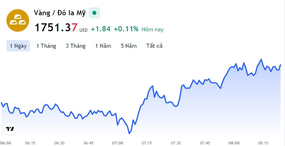This screenshot has width=285, height=146.
Task: Select the Tất cả range
Action: 154,46
